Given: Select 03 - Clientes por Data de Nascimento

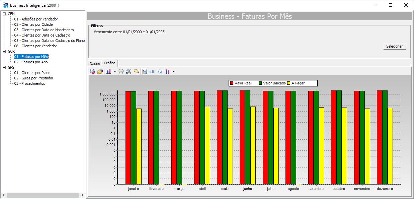Looking at the screenshot, I should 44,30.
